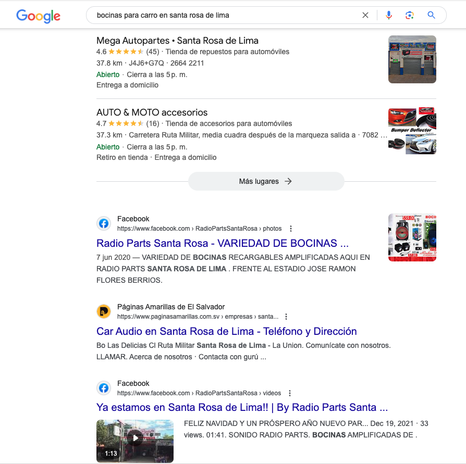Open AUTO & MOTO accesorios listing

tap(152, 112)
